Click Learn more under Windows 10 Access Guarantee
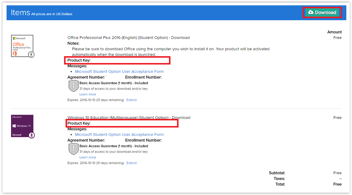The height and width of the screenshot is (195, 352). click(x=88, y=157)
